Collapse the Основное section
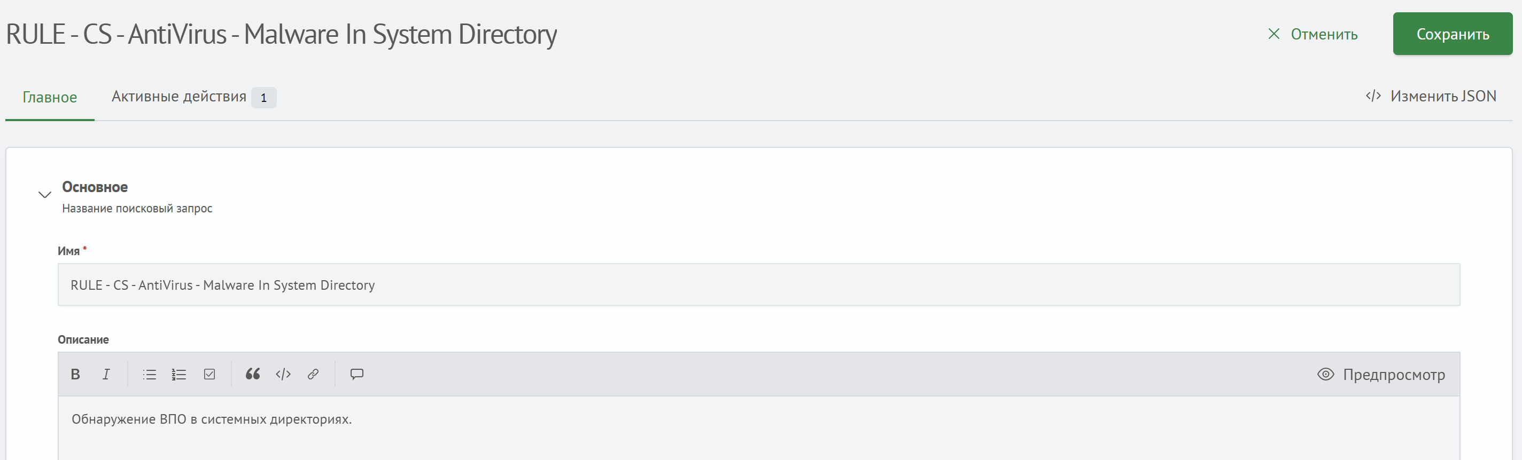 [45, 195]
